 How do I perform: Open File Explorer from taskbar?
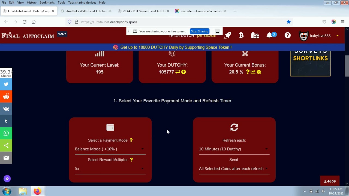pyautogui.click(x=23, y=191)
